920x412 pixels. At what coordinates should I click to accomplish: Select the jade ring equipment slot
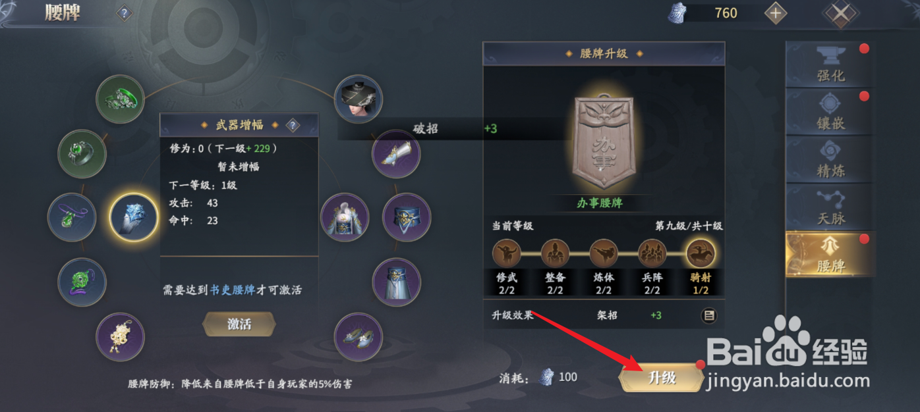(x=82, y=154)
